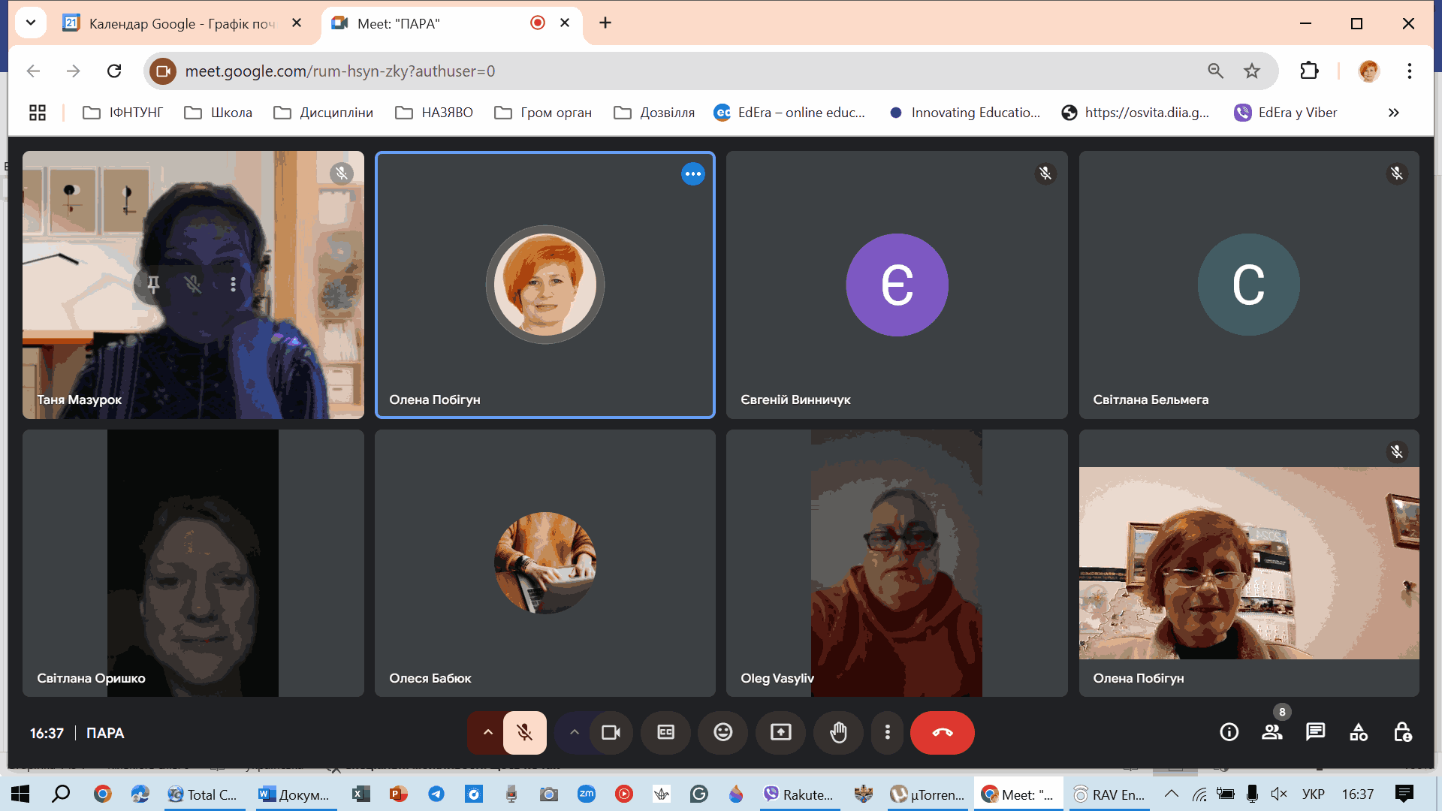This screenshot has height=811, width=1442.
Task: Switch to Календар Google tab
Action: pyautogui.click(x=180, y=23)
